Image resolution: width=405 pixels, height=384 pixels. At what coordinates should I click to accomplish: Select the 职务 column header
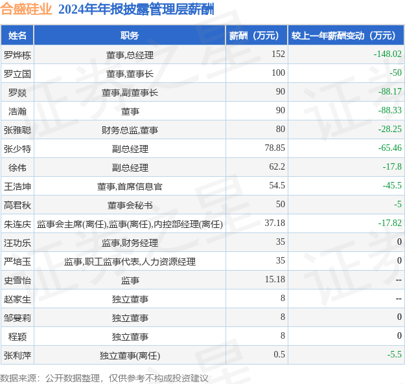130,36
